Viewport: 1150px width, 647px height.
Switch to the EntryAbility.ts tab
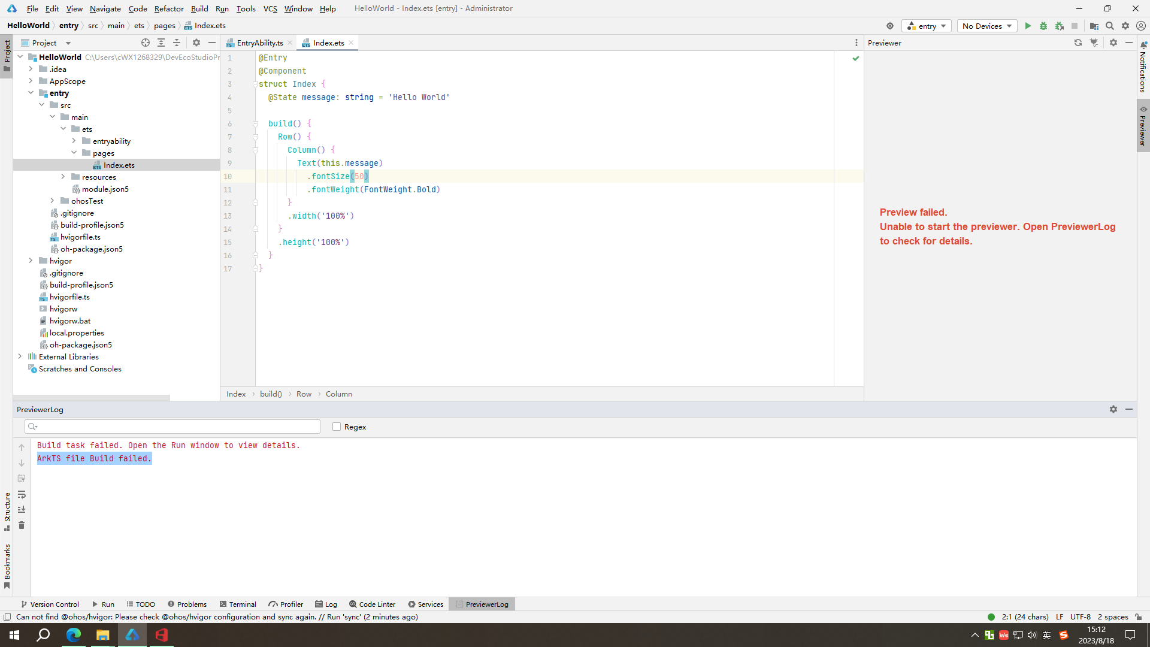[259, 43]
